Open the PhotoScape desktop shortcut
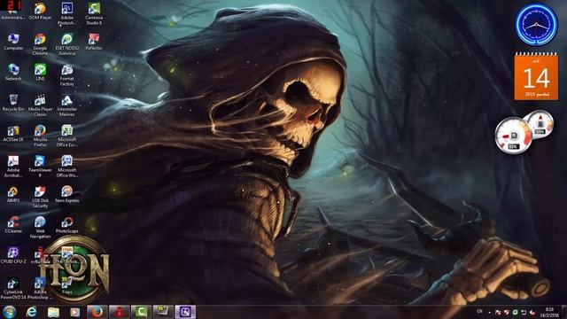This screenshot has width=567, height=319. point(67,224)
